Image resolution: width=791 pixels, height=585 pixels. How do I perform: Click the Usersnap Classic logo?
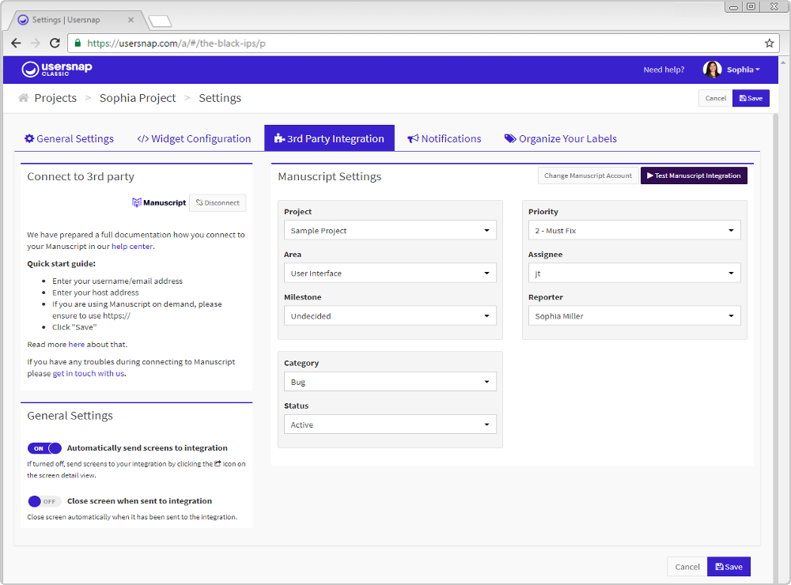coord(57,70)
